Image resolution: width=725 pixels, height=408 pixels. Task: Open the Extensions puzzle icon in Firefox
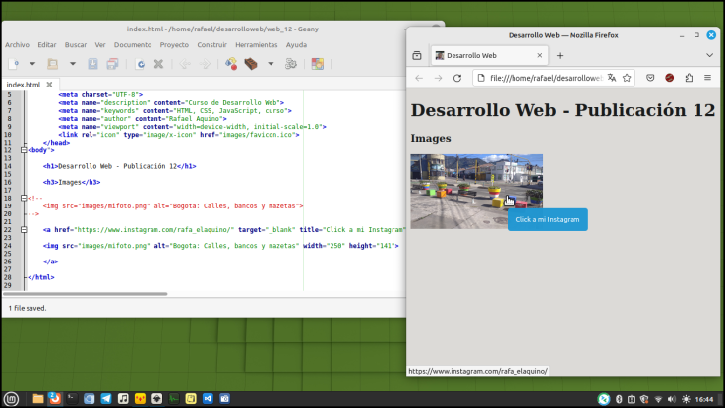[689, 78]
